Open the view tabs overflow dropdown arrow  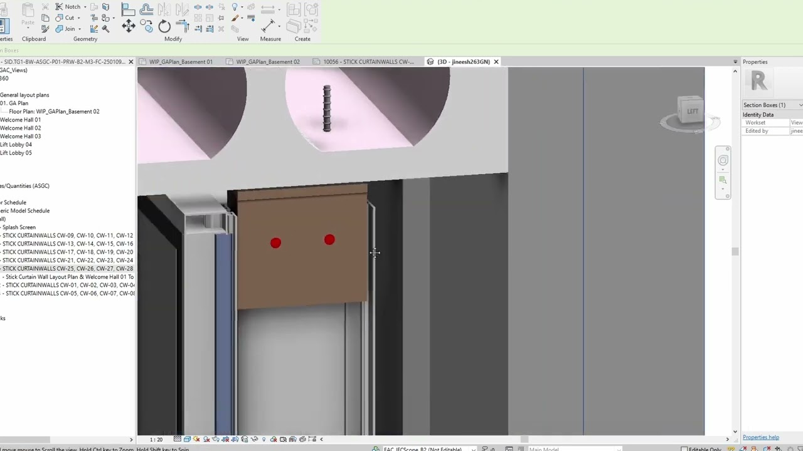click(735, 61)
